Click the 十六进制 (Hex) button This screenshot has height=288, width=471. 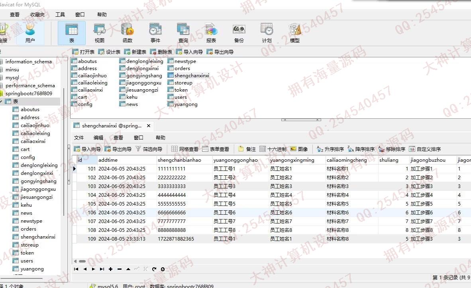pyautogui.click(x=273, y=149)
